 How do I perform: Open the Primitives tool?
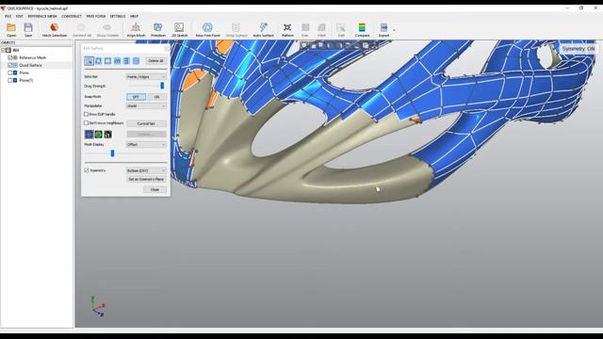[x=158, y=29]
